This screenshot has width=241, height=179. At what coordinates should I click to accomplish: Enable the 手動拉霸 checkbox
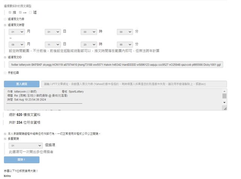click(5, 73)
